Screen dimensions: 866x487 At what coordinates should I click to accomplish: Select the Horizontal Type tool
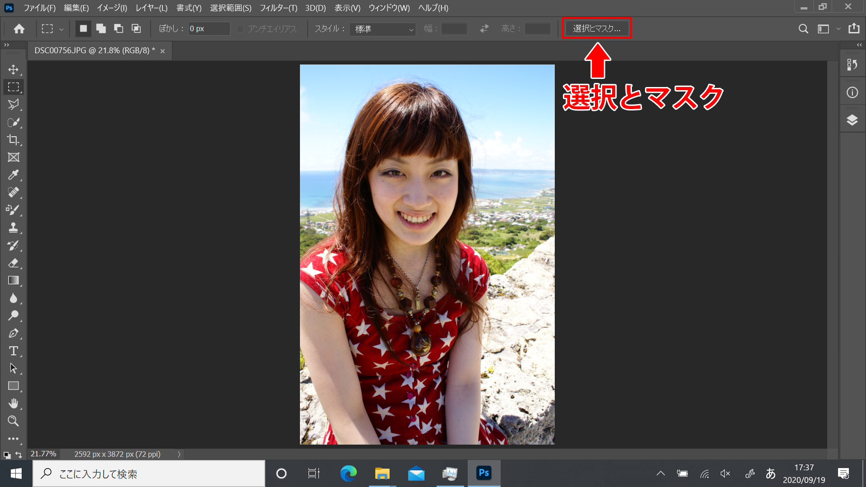13,351
